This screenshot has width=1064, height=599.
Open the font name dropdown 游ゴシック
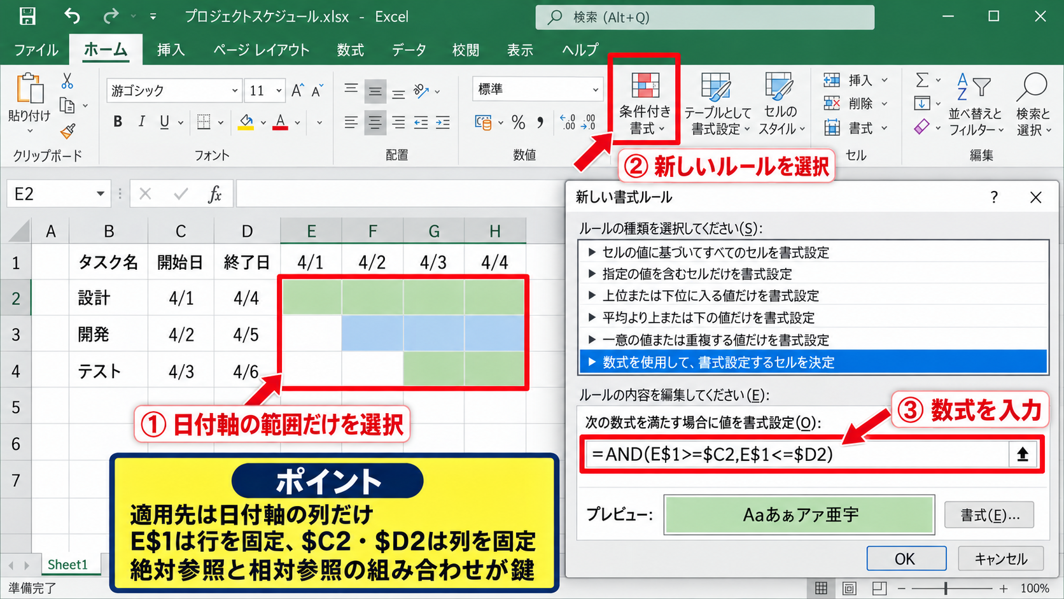tap(235, 90)
